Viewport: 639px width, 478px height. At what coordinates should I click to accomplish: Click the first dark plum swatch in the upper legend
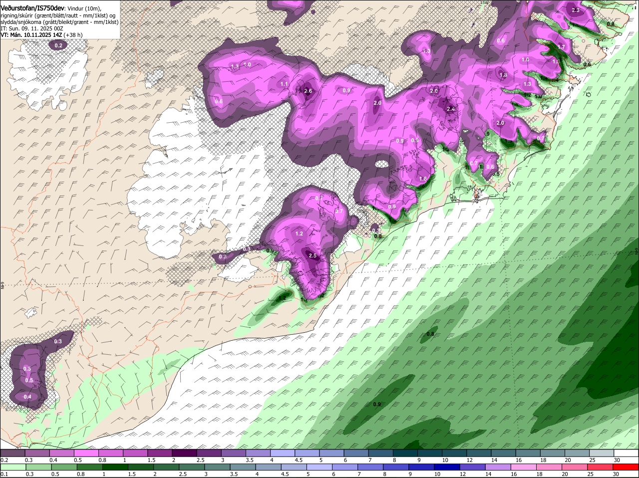[12, 453]
